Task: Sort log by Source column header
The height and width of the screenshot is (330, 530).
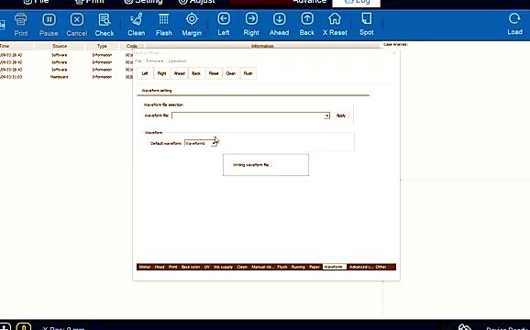Action: click(x=60, y=46)
